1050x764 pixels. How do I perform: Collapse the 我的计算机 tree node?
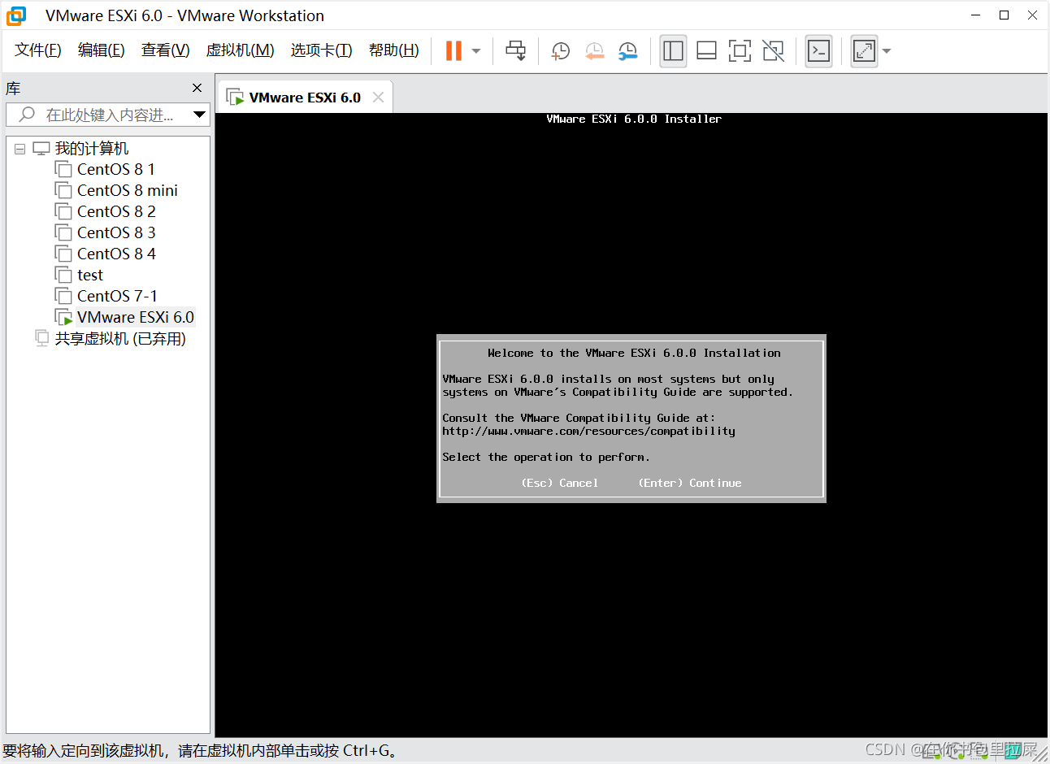20,149
